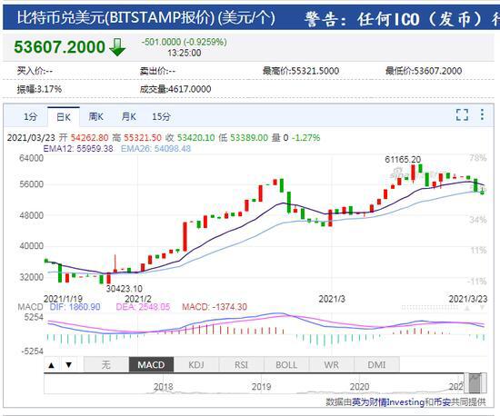Click the 成交量:4617.0000 value
Screen dimensions: 500x416
(x=175, y=89)
